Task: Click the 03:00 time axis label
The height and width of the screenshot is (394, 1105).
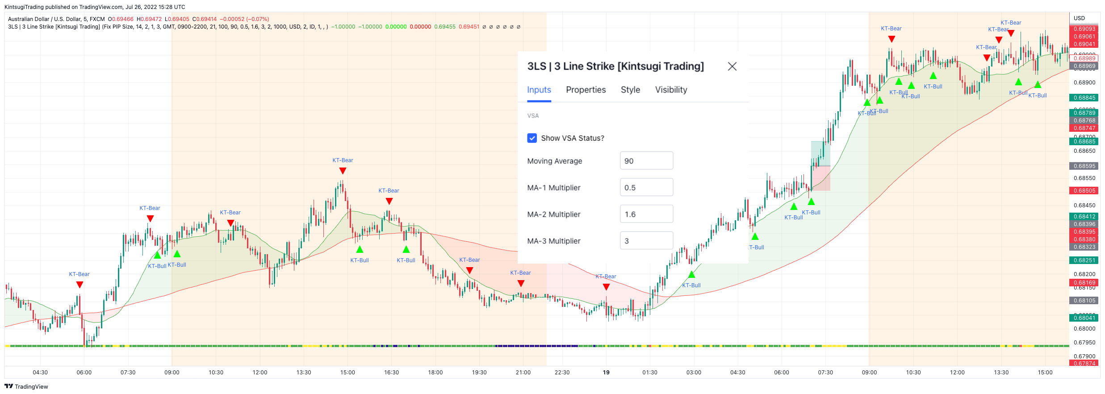Action: point(694,373)
